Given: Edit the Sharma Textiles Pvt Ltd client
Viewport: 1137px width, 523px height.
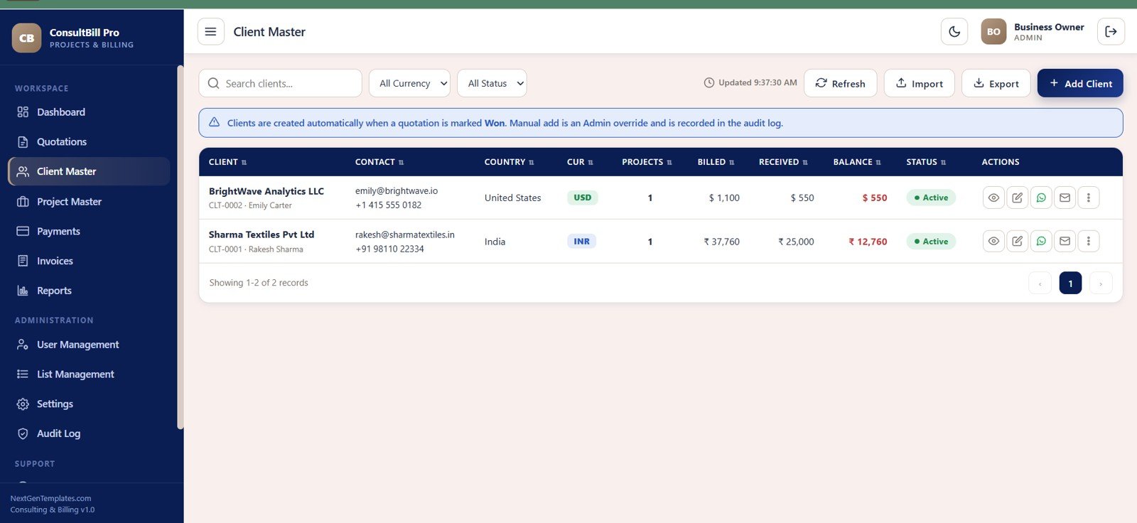Looking at the screenshot, I should (1017, 241).
